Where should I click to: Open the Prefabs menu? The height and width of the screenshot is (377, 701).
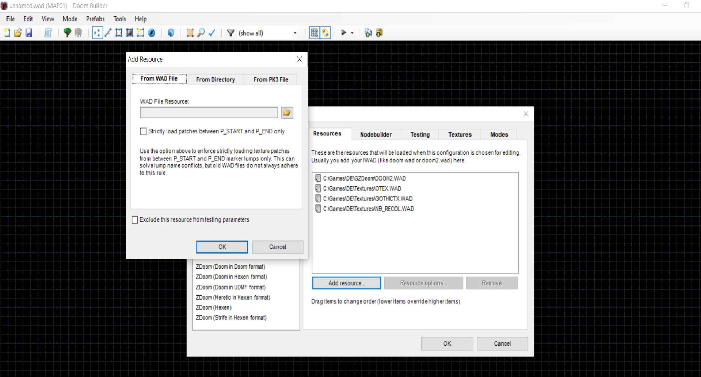95,19
